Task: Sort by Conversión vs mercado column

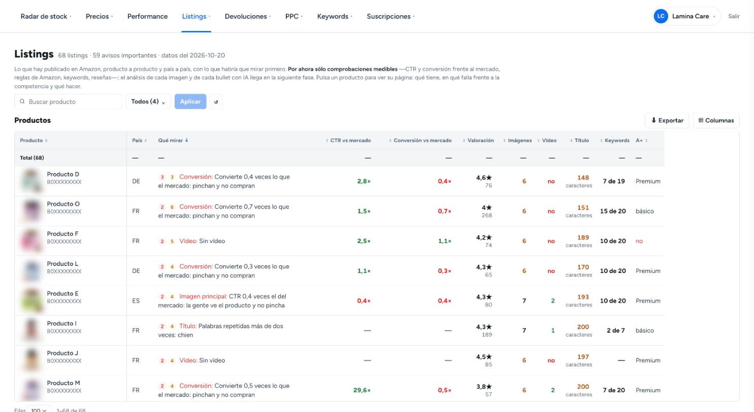Action: (x=420, y=141)
